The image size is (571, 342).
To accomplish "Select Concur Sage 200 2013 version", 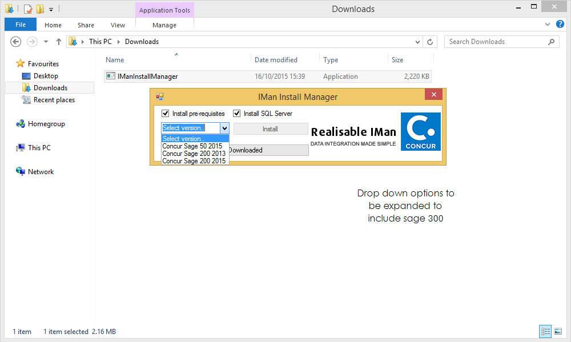I will coord(194,154).
